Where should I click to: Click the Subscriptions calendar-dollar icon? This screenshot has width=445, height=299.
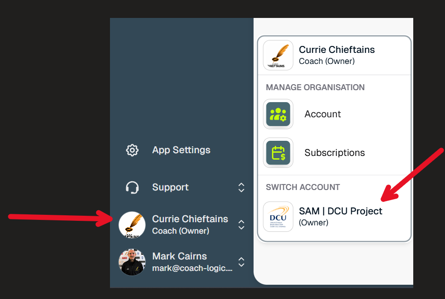pos(278,153)
